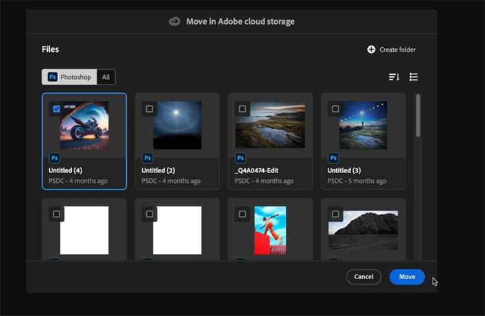Click the plus icon next to Create folder

[371, 50]
